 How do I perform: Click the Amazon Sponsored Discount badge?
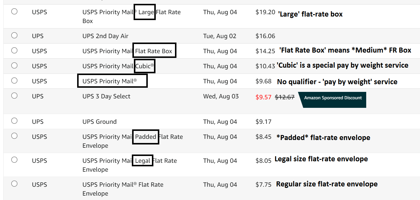click(332, 100)
